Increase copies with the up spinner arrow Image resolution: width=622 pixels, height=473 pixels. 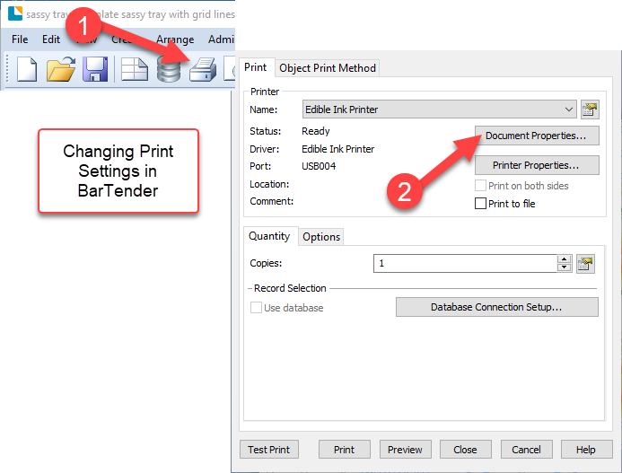[564, 259]
